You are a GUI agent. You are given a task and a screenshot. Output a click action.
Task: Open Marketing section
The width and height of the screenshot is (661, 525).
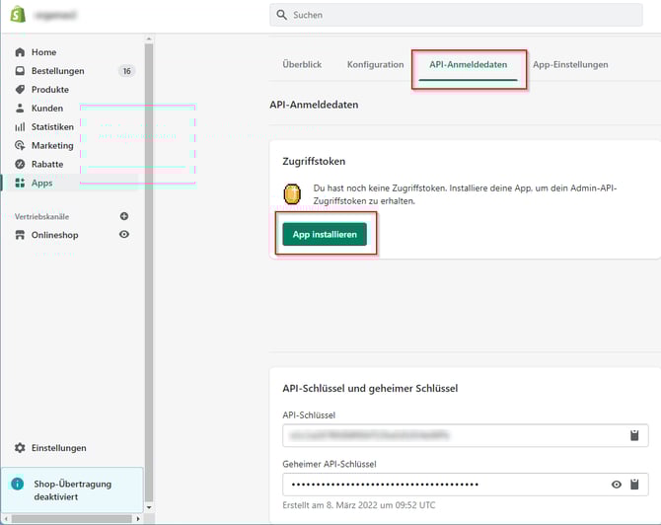point(51,146)
